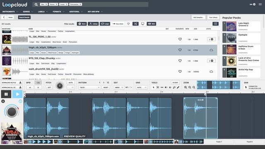Select the scissors cut tool
The image size is (265, 149).
point(158,87)
